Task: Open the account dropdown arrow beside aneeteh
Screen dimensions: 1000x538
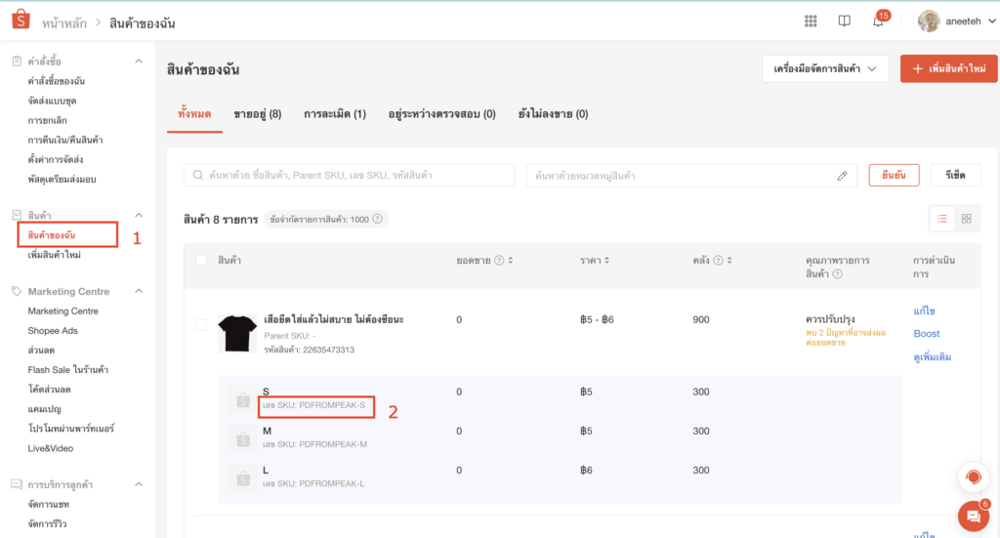Action: tap(992, 21)
